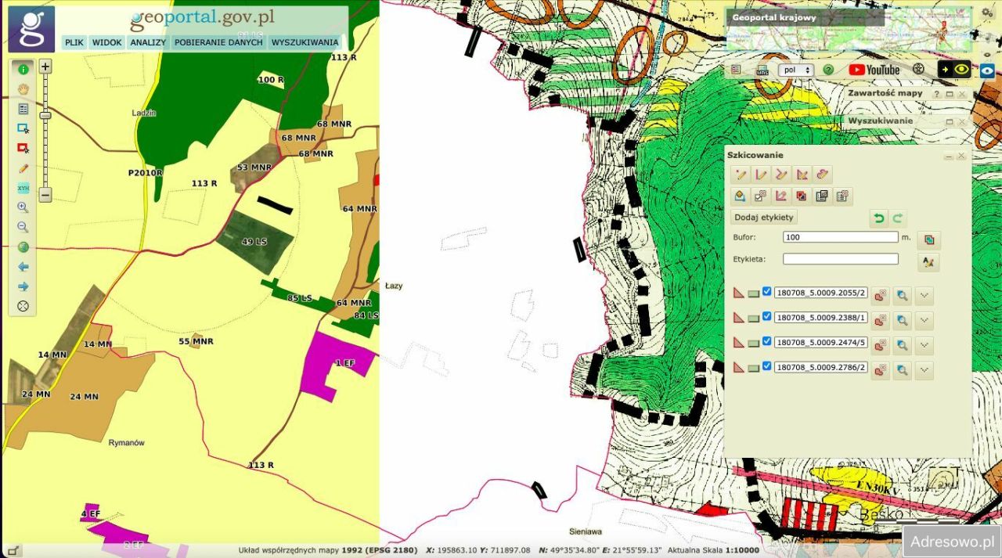The width and height of the screenshot is (1002, 558).
Task: Click the minus zoom button on slider
Action: click(x=45, y=195)
